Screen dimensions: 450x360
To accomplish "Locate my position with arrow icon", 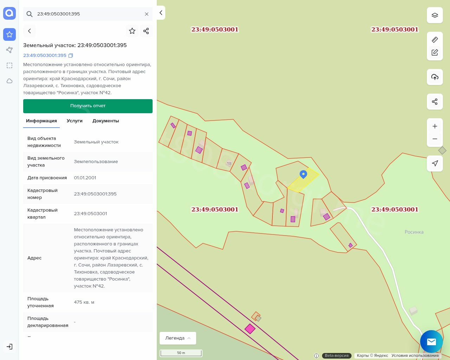I will pos(435,163).
